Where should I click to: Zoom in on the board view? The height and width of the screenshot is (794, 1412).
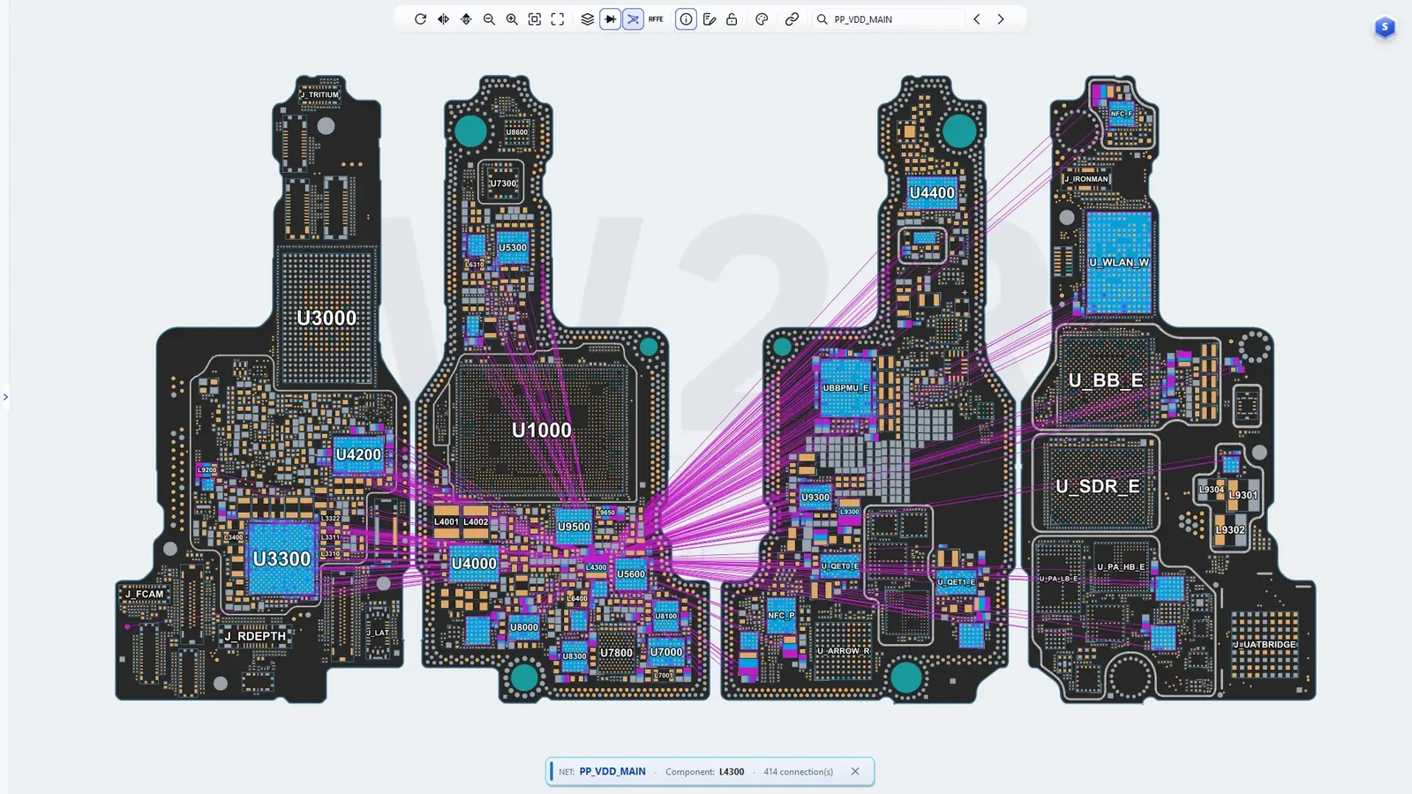[x=512, y=19]
